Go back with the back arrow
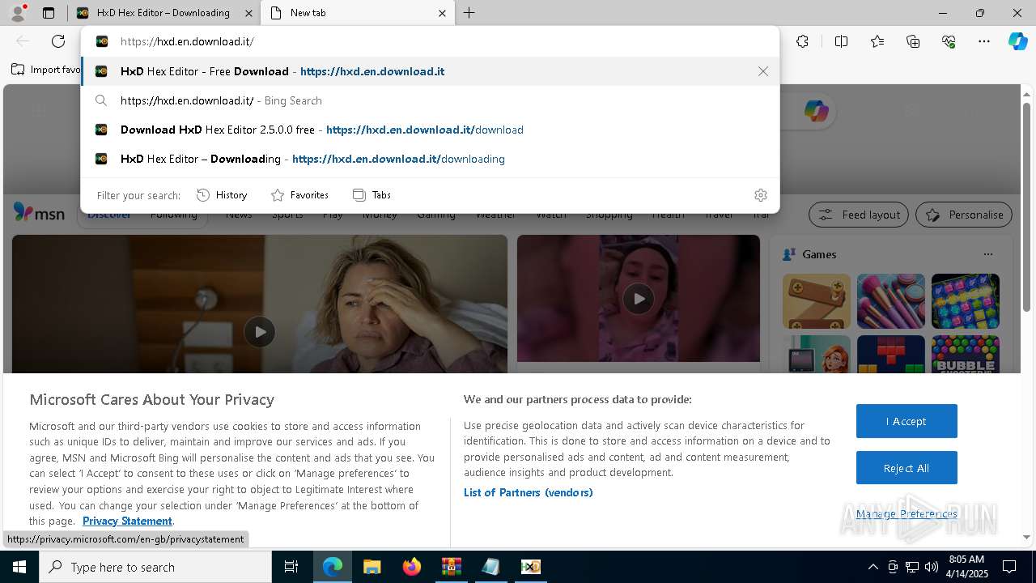 [23, 41]
